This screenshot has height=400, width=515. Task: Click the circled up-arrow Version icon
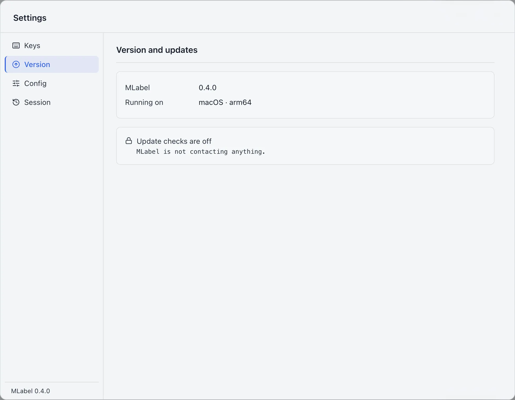point(16,64)
